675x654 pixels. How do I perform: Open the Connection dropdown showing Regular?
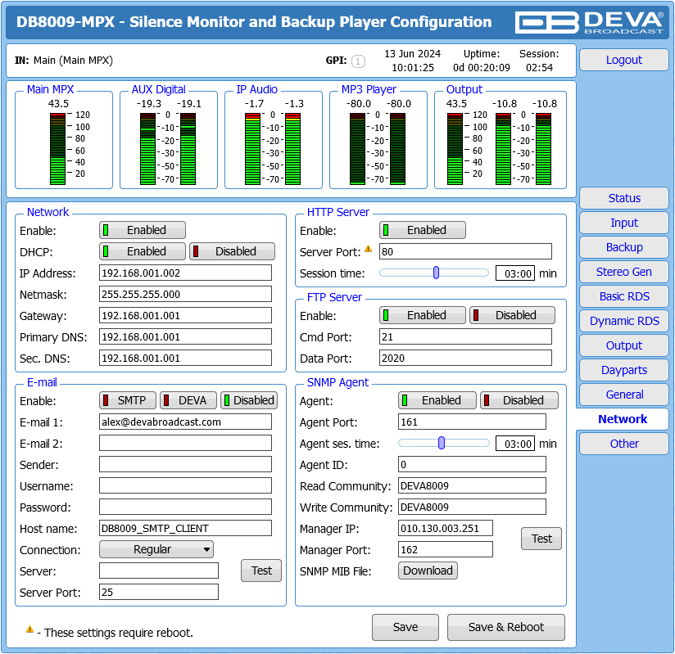pyautogui.click(x=156, y=549)
